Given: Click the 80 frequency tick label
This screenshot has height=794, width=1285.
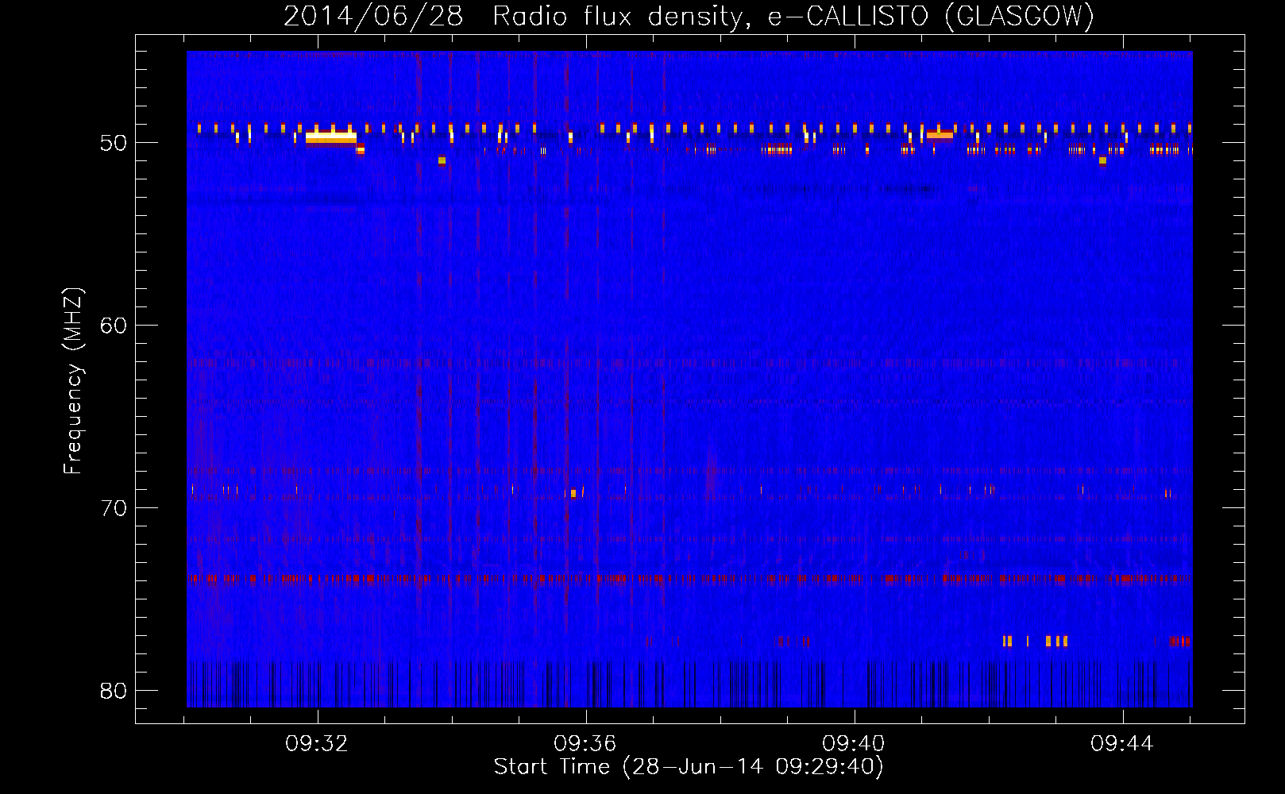Looking at the screenshot, I should click(x=114, y=691).
